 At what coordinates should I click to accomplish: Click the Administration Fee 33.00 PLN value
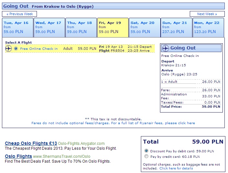coord(211,96)
